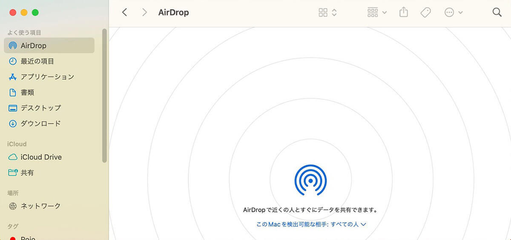Click the AirDrop window title text

coord(173,12)
